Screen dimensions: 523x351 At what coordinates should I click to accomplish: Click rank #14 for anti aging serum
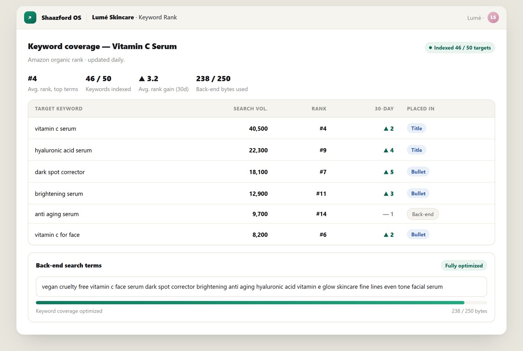pos(321,214)
